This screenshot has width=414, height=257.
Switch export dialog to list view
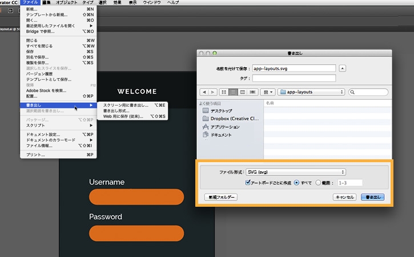(x=233, y=92)
